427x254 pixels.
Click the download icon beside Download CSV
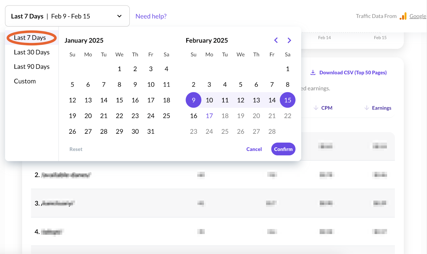point(313,72)
